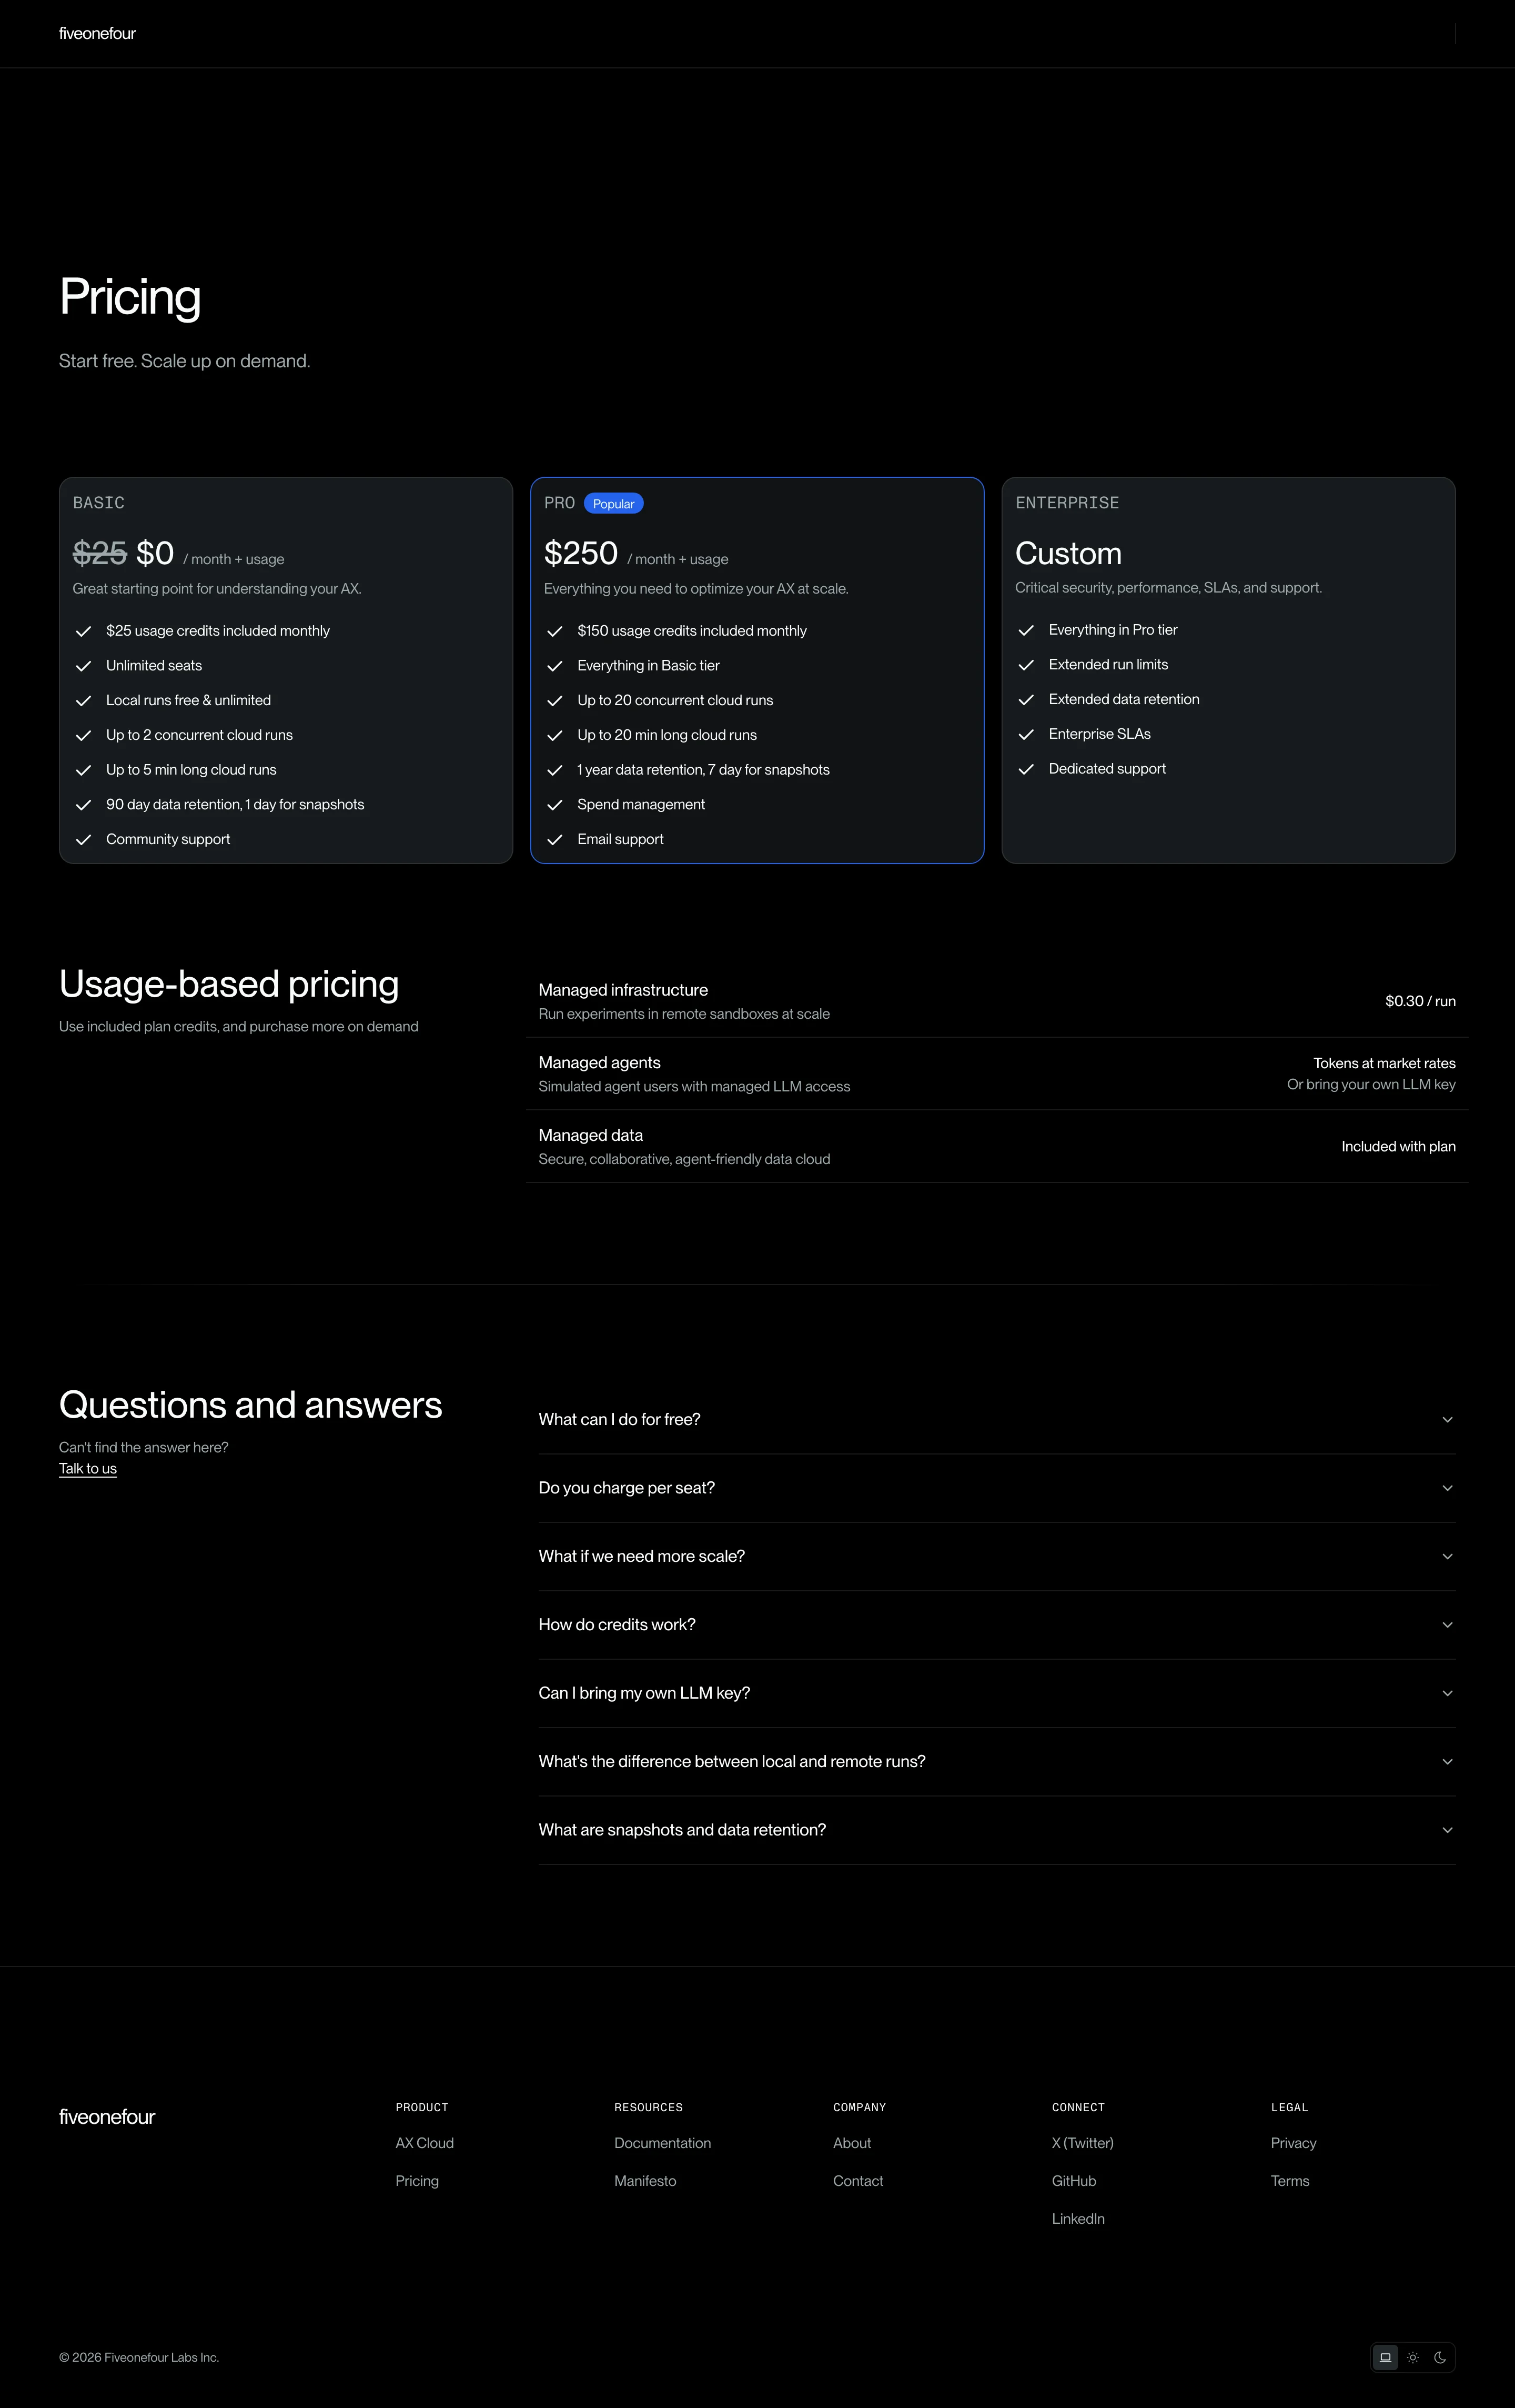Switch to the system theme laptop icon
Image resolution: width=1515 pixels, height=2408 pixels.
pyautogui.click(x=1385, y=2357)
